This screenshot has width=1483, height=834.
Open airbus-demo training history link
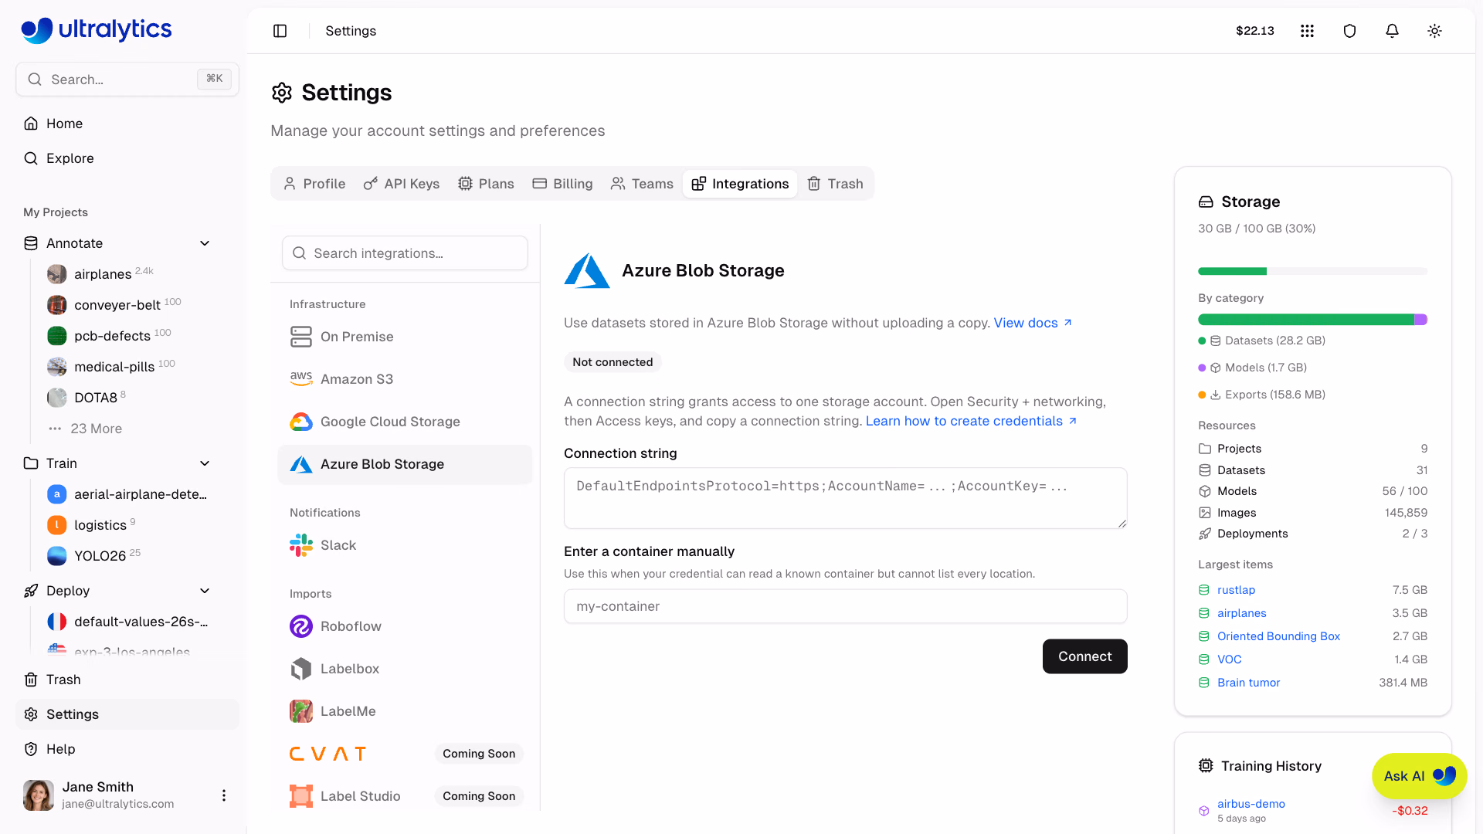[1251, 804]
